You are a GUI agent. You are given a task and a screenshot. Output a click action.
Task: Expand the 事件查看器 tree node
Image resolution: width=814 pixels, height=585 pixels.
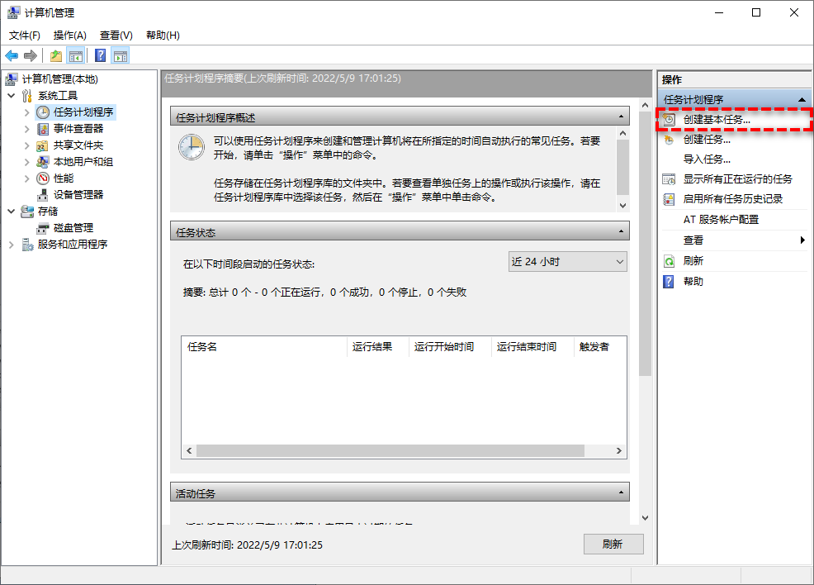(27, 129)
